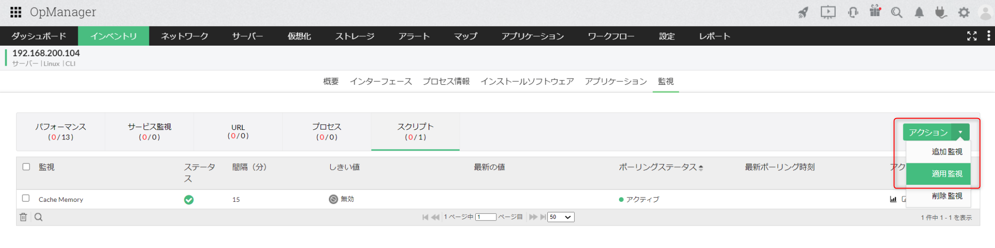Viewport: 995px width, 248px height.
Task: Click the rocket quick-start icon
Action: coord(803,12)
